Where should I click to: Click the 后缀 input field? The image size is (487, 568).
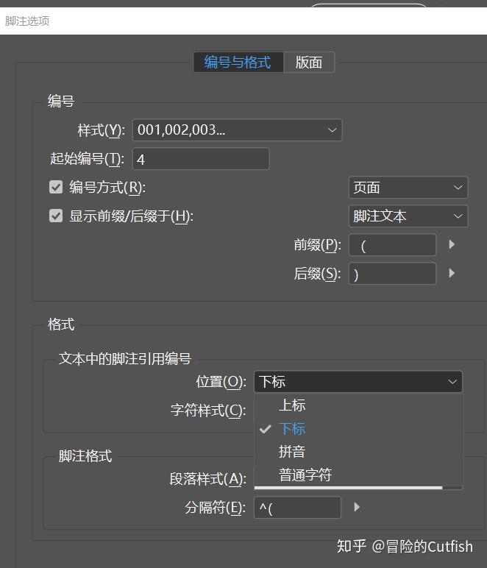[x=392, y=274]
